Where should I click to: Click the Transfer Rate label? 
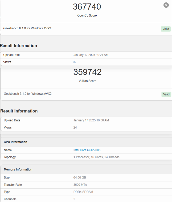click(x=13, y=185)
